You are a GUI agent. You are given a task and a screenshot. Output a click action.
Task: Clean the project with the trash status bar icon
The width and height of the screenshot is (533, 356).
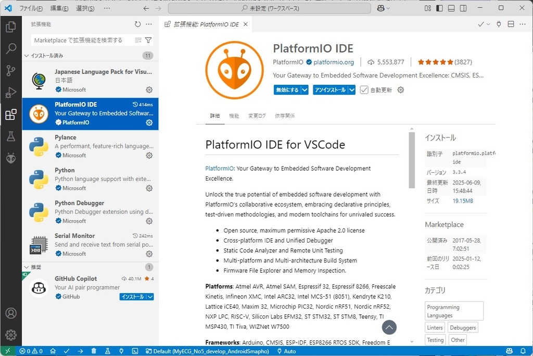(94, 351)
